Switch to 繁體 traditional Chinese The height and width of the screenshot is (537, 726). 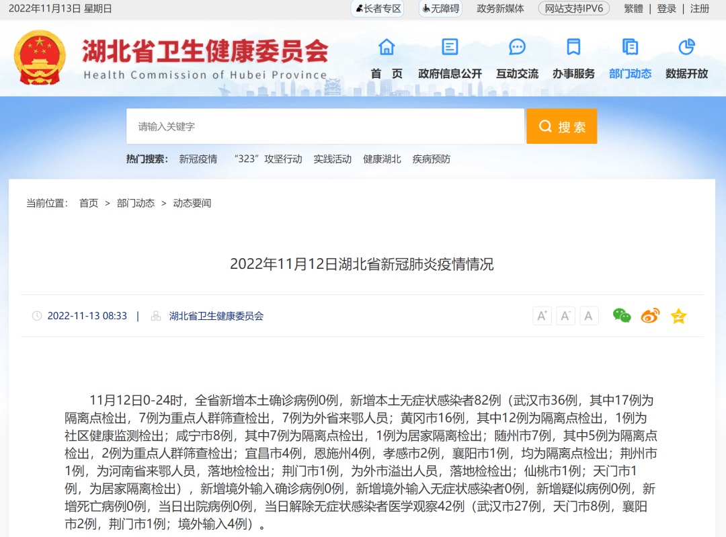tap(633, 8)
